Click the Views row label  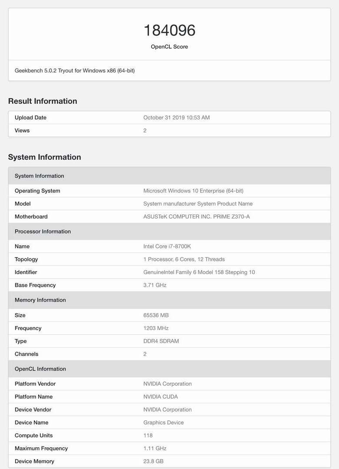pos(22,130)
